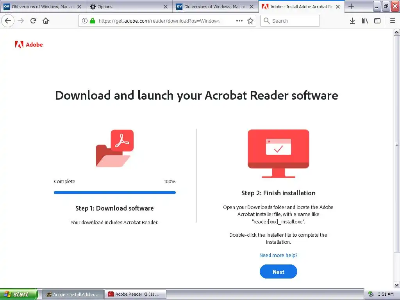Image resolution: width=400 pixels, height=300 pixels.
Task: Click the Step 1: Download software heading
Action: (114, 208)
